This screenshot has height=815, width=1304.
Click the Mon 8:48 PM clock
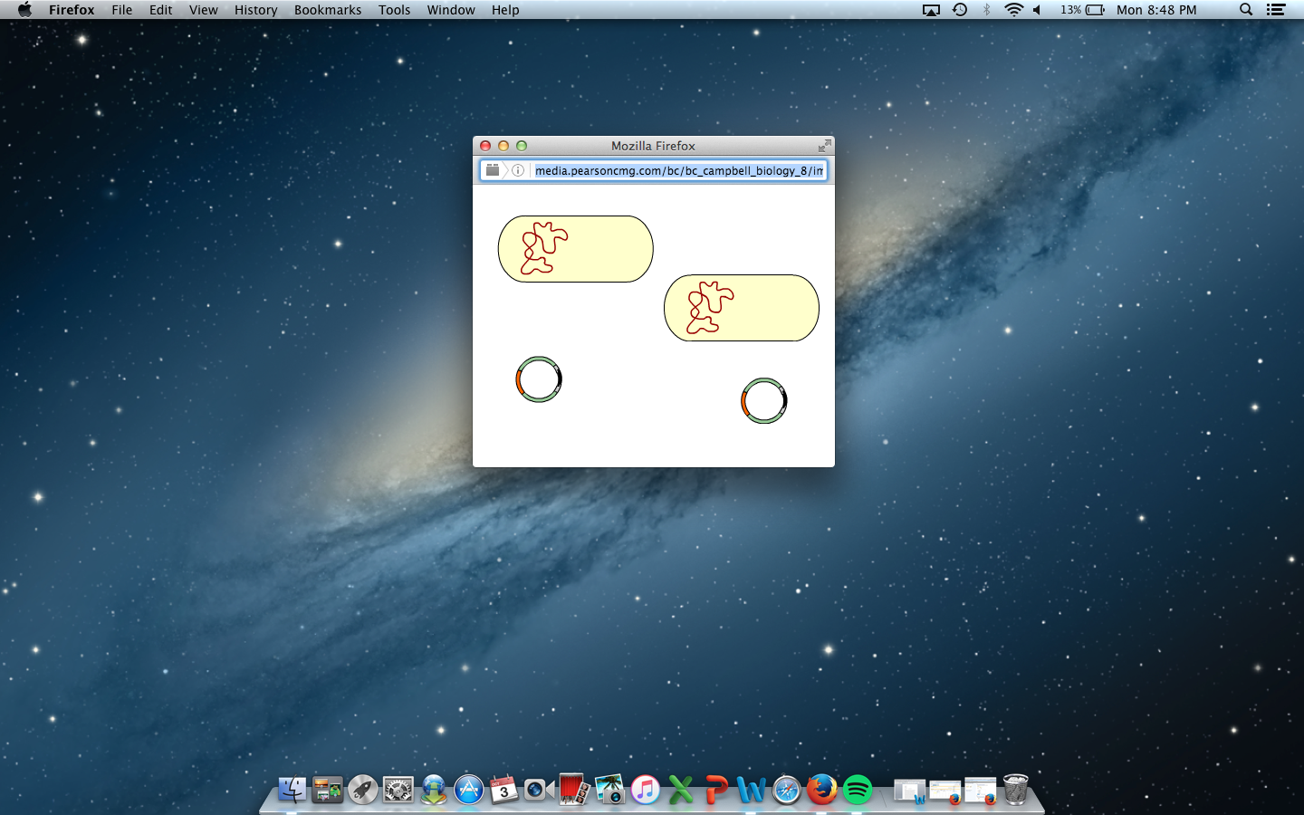1156,10
